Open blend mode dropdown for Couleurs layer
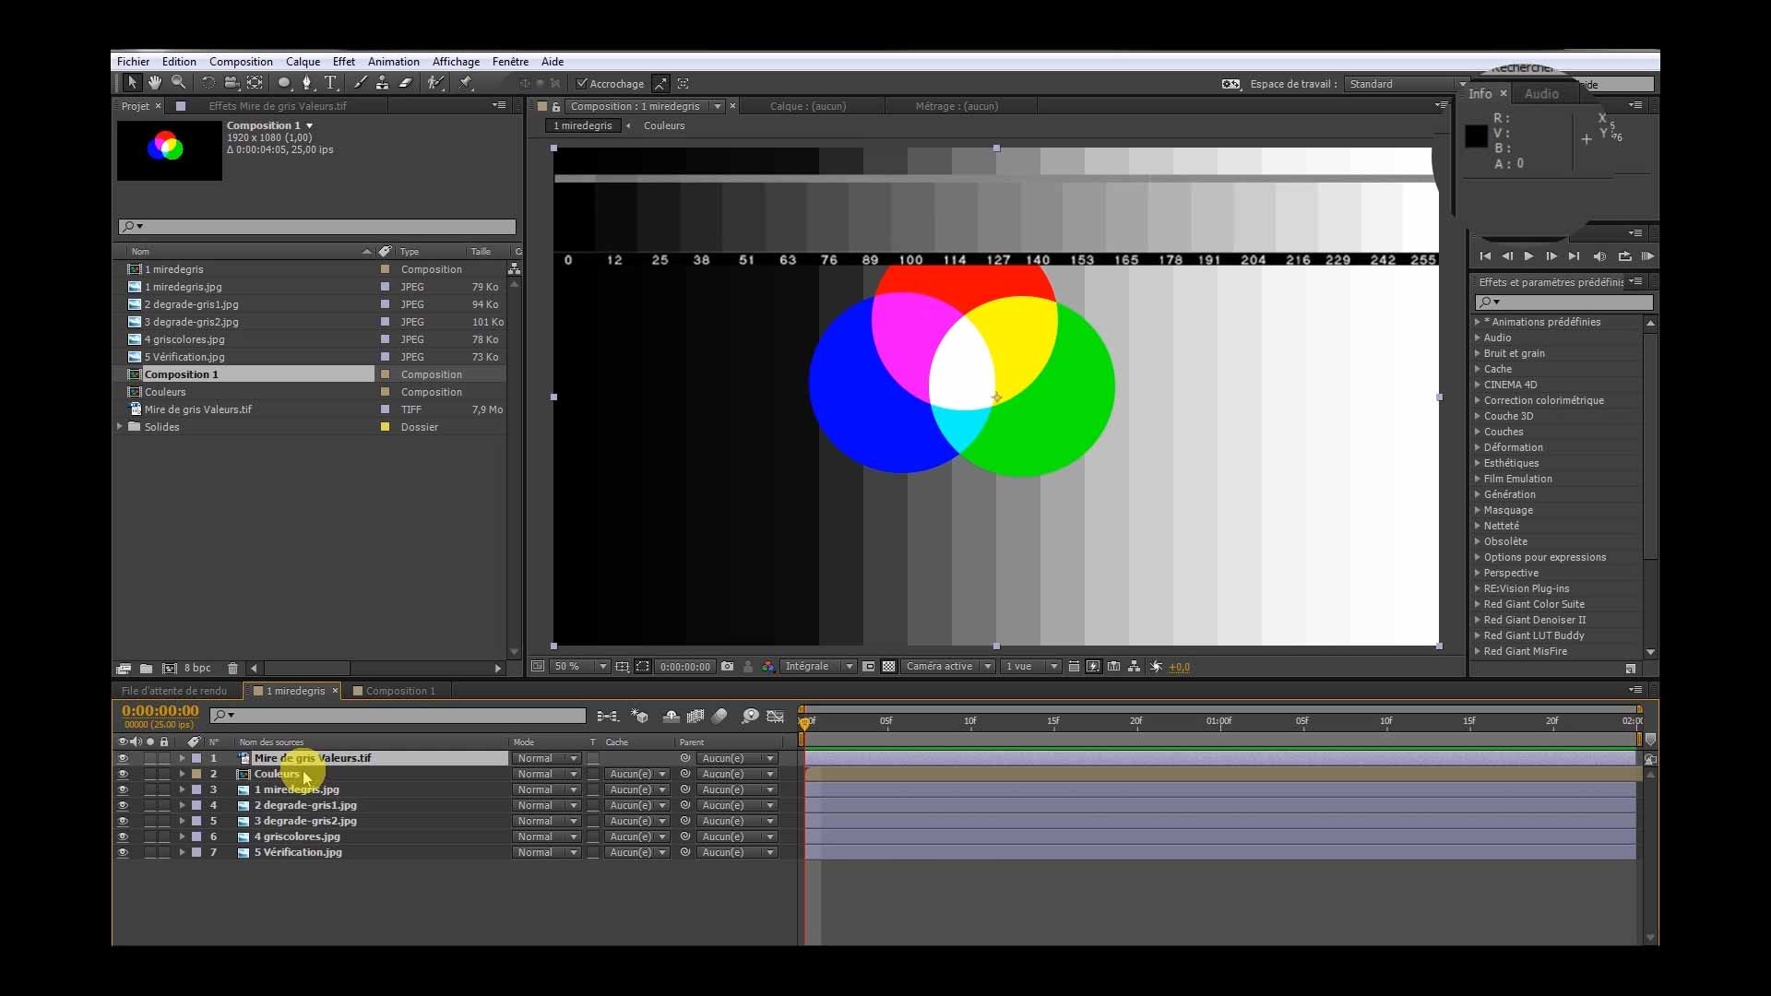Viewport: 1771px width, 996px height. point(546,774)
